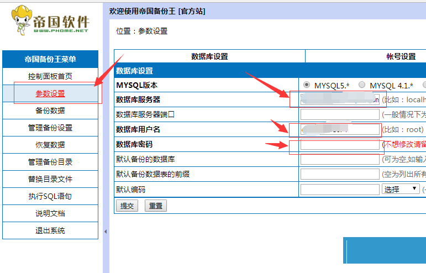
Task: Collapse the sidebar with the small arrow
Action: [x=106, y=232]
